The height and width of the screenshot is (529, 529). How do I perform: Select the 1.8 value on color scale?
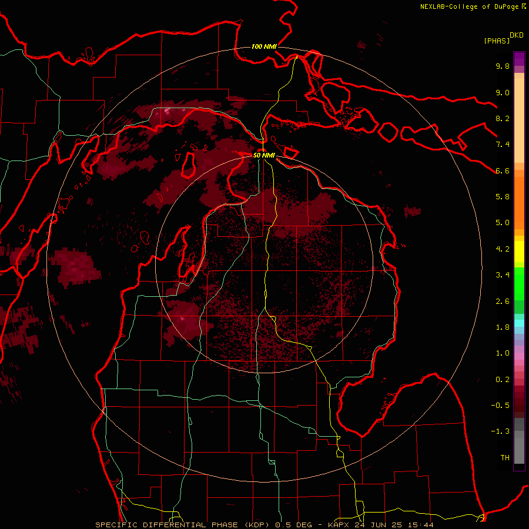click(x=503, y=327)
